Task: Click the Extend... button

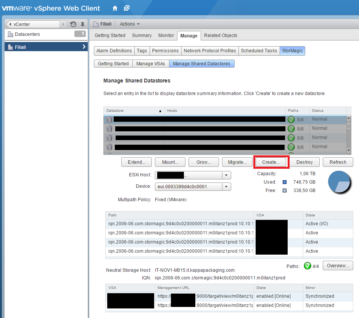Action: [137, 162]
